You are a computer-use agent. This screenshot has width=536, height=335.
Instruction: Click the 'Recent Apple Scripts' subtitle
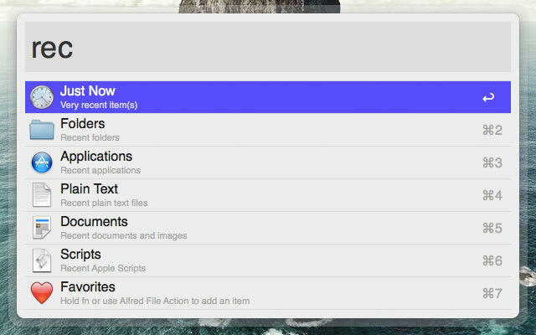click(x=103, y=268)
